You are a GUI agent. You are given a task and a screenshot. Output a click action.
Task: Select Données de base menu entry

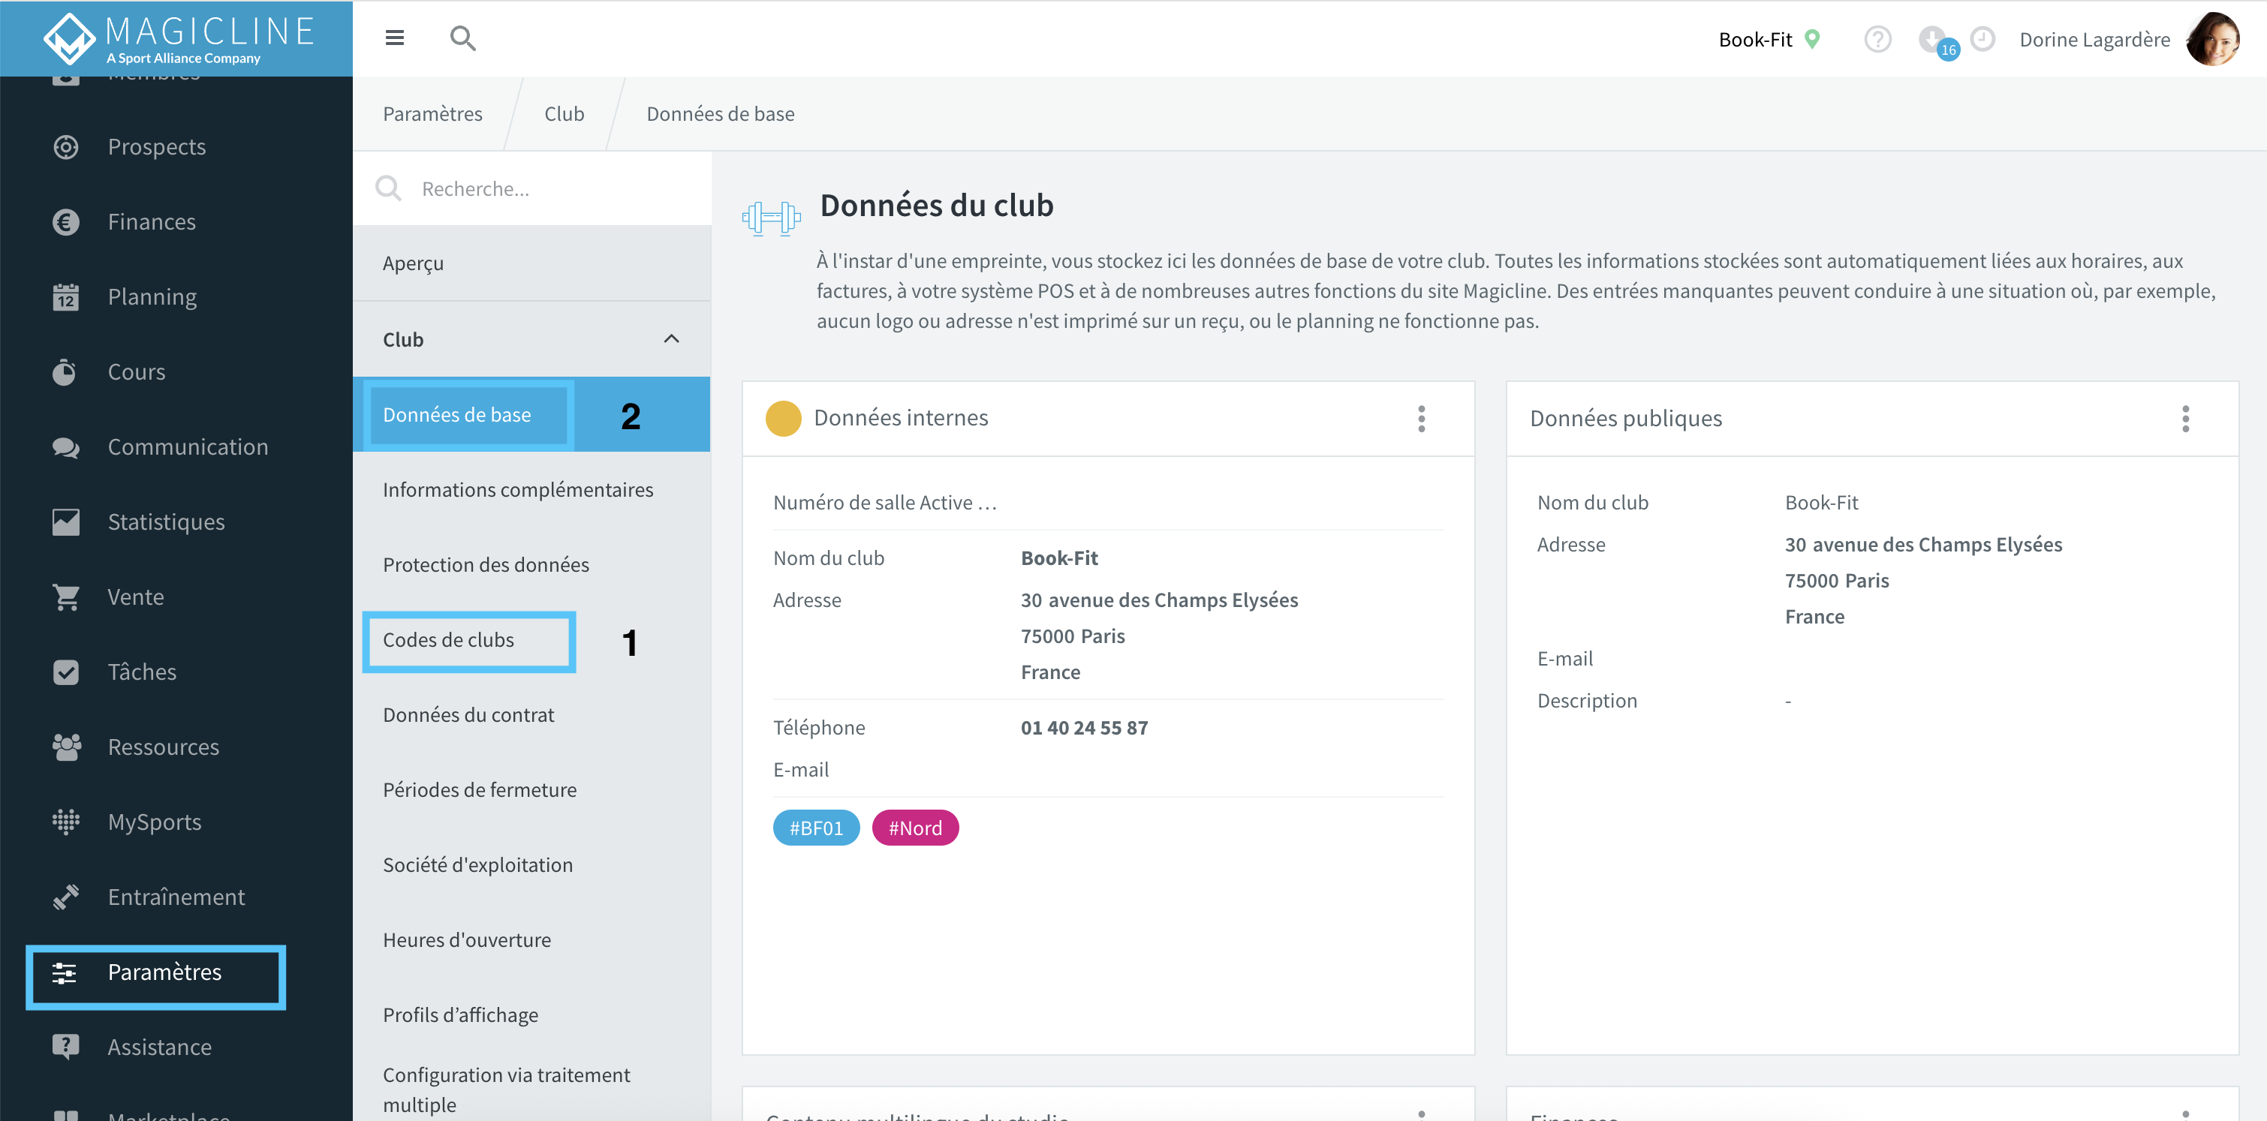tap(531, 414)
